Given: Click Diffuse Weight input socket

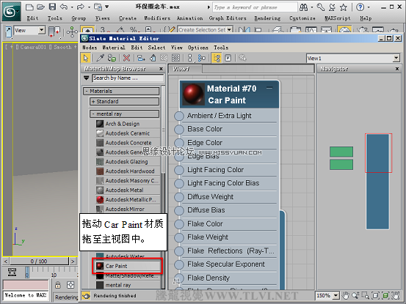Looking at the screenshot, I should point(179,197).
